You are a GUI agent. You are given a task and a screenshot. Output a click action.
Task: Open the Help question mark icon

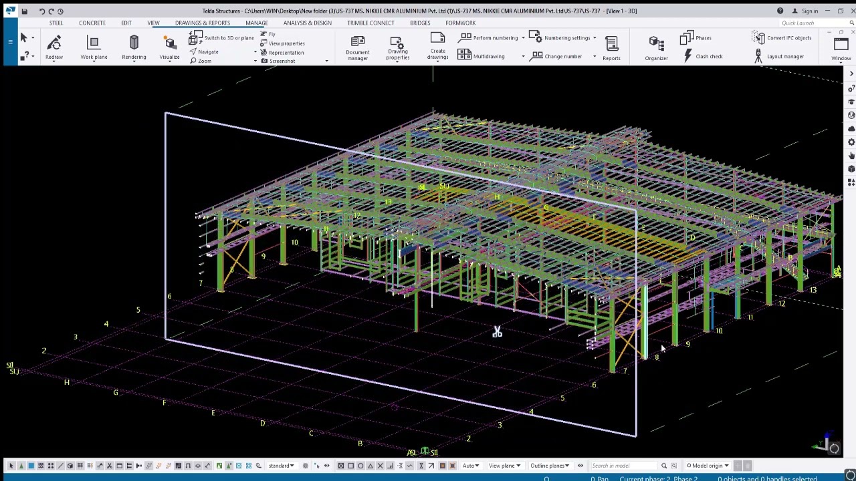click(780, 11)
